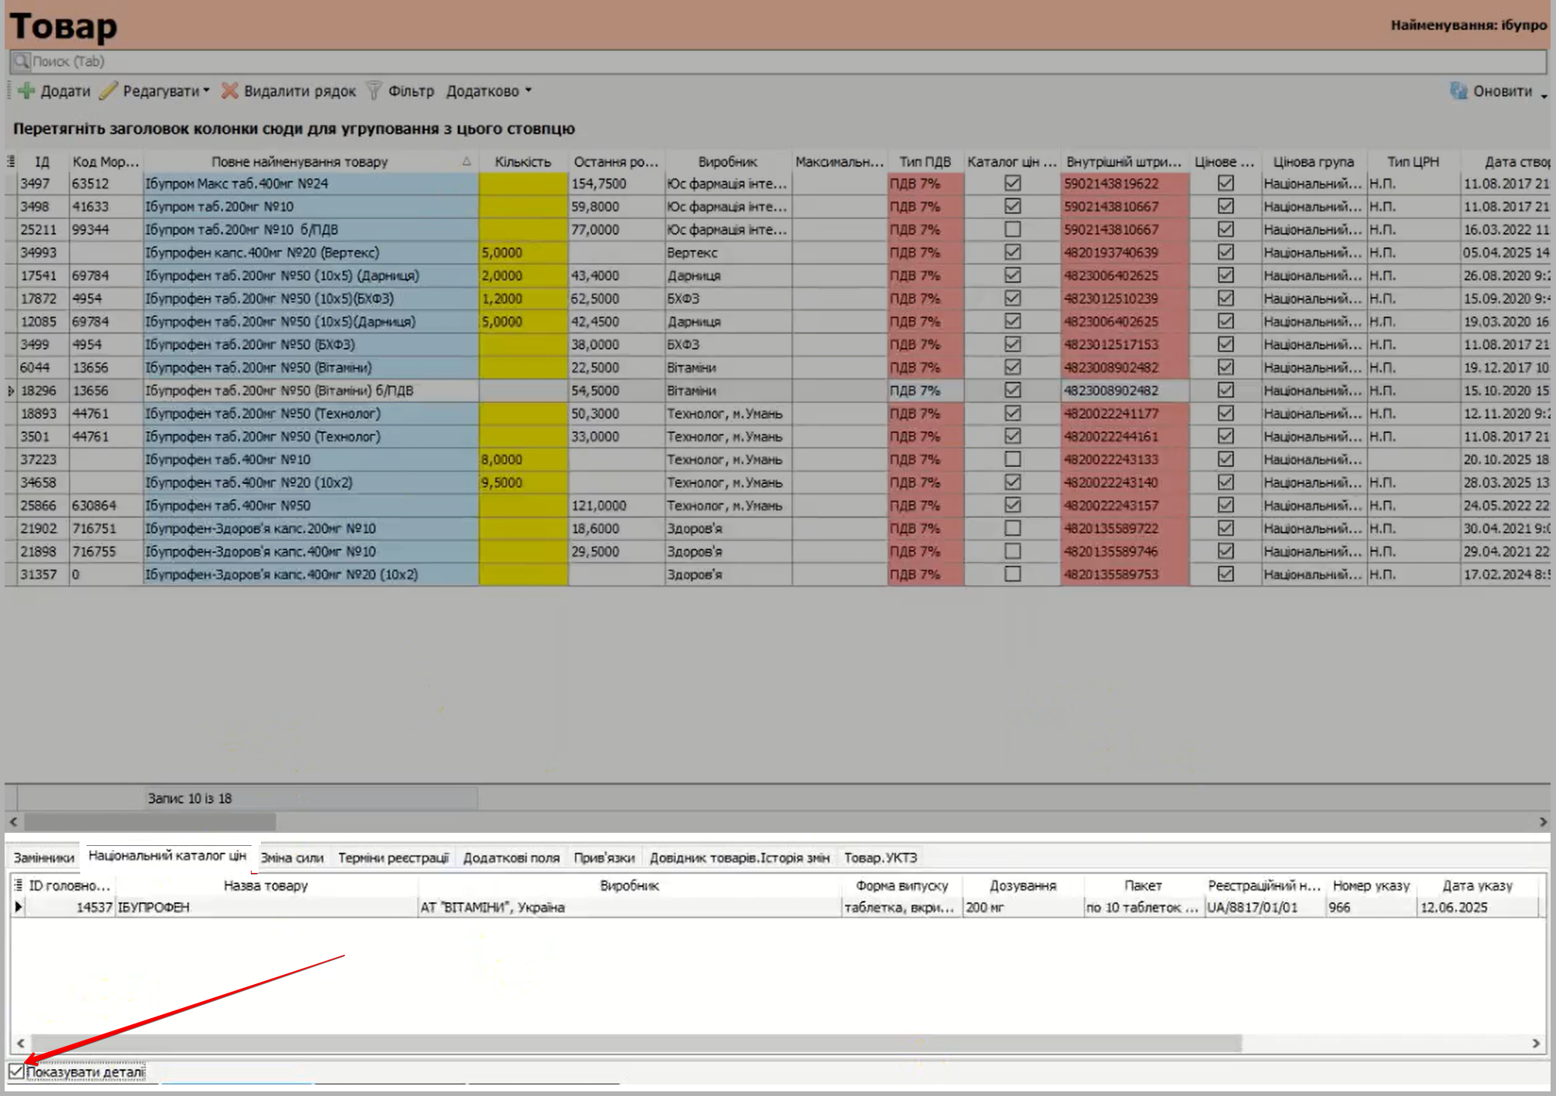Click the main grid horizontal scrollbar right arrow
The height and width of the screenshot is (1096, 1556).
[1542, 822]
